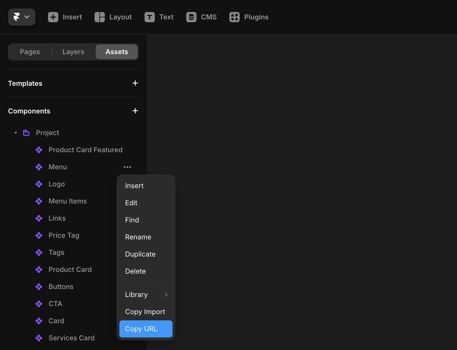The image size is (457, 350).
Task: Select the Product Card component name
Action: 70,270
